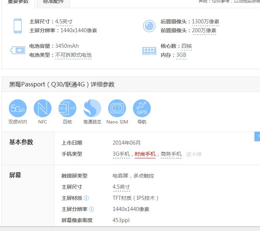Click the GPS 导航 icon

[142, 108]
